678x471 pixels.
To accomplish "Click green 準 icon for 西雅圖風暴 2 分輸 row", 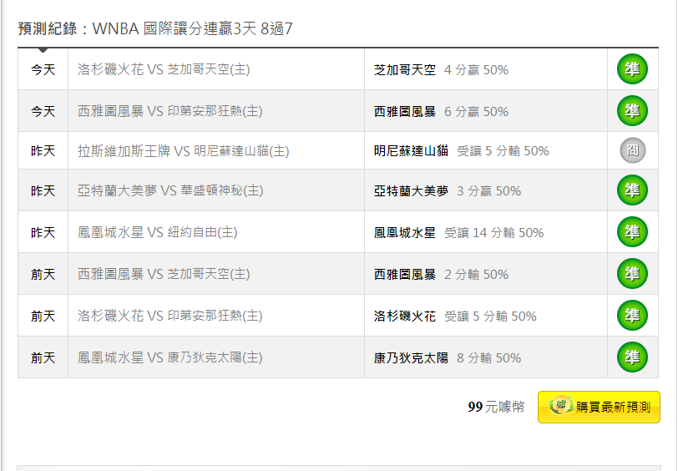I will (632, 273).
